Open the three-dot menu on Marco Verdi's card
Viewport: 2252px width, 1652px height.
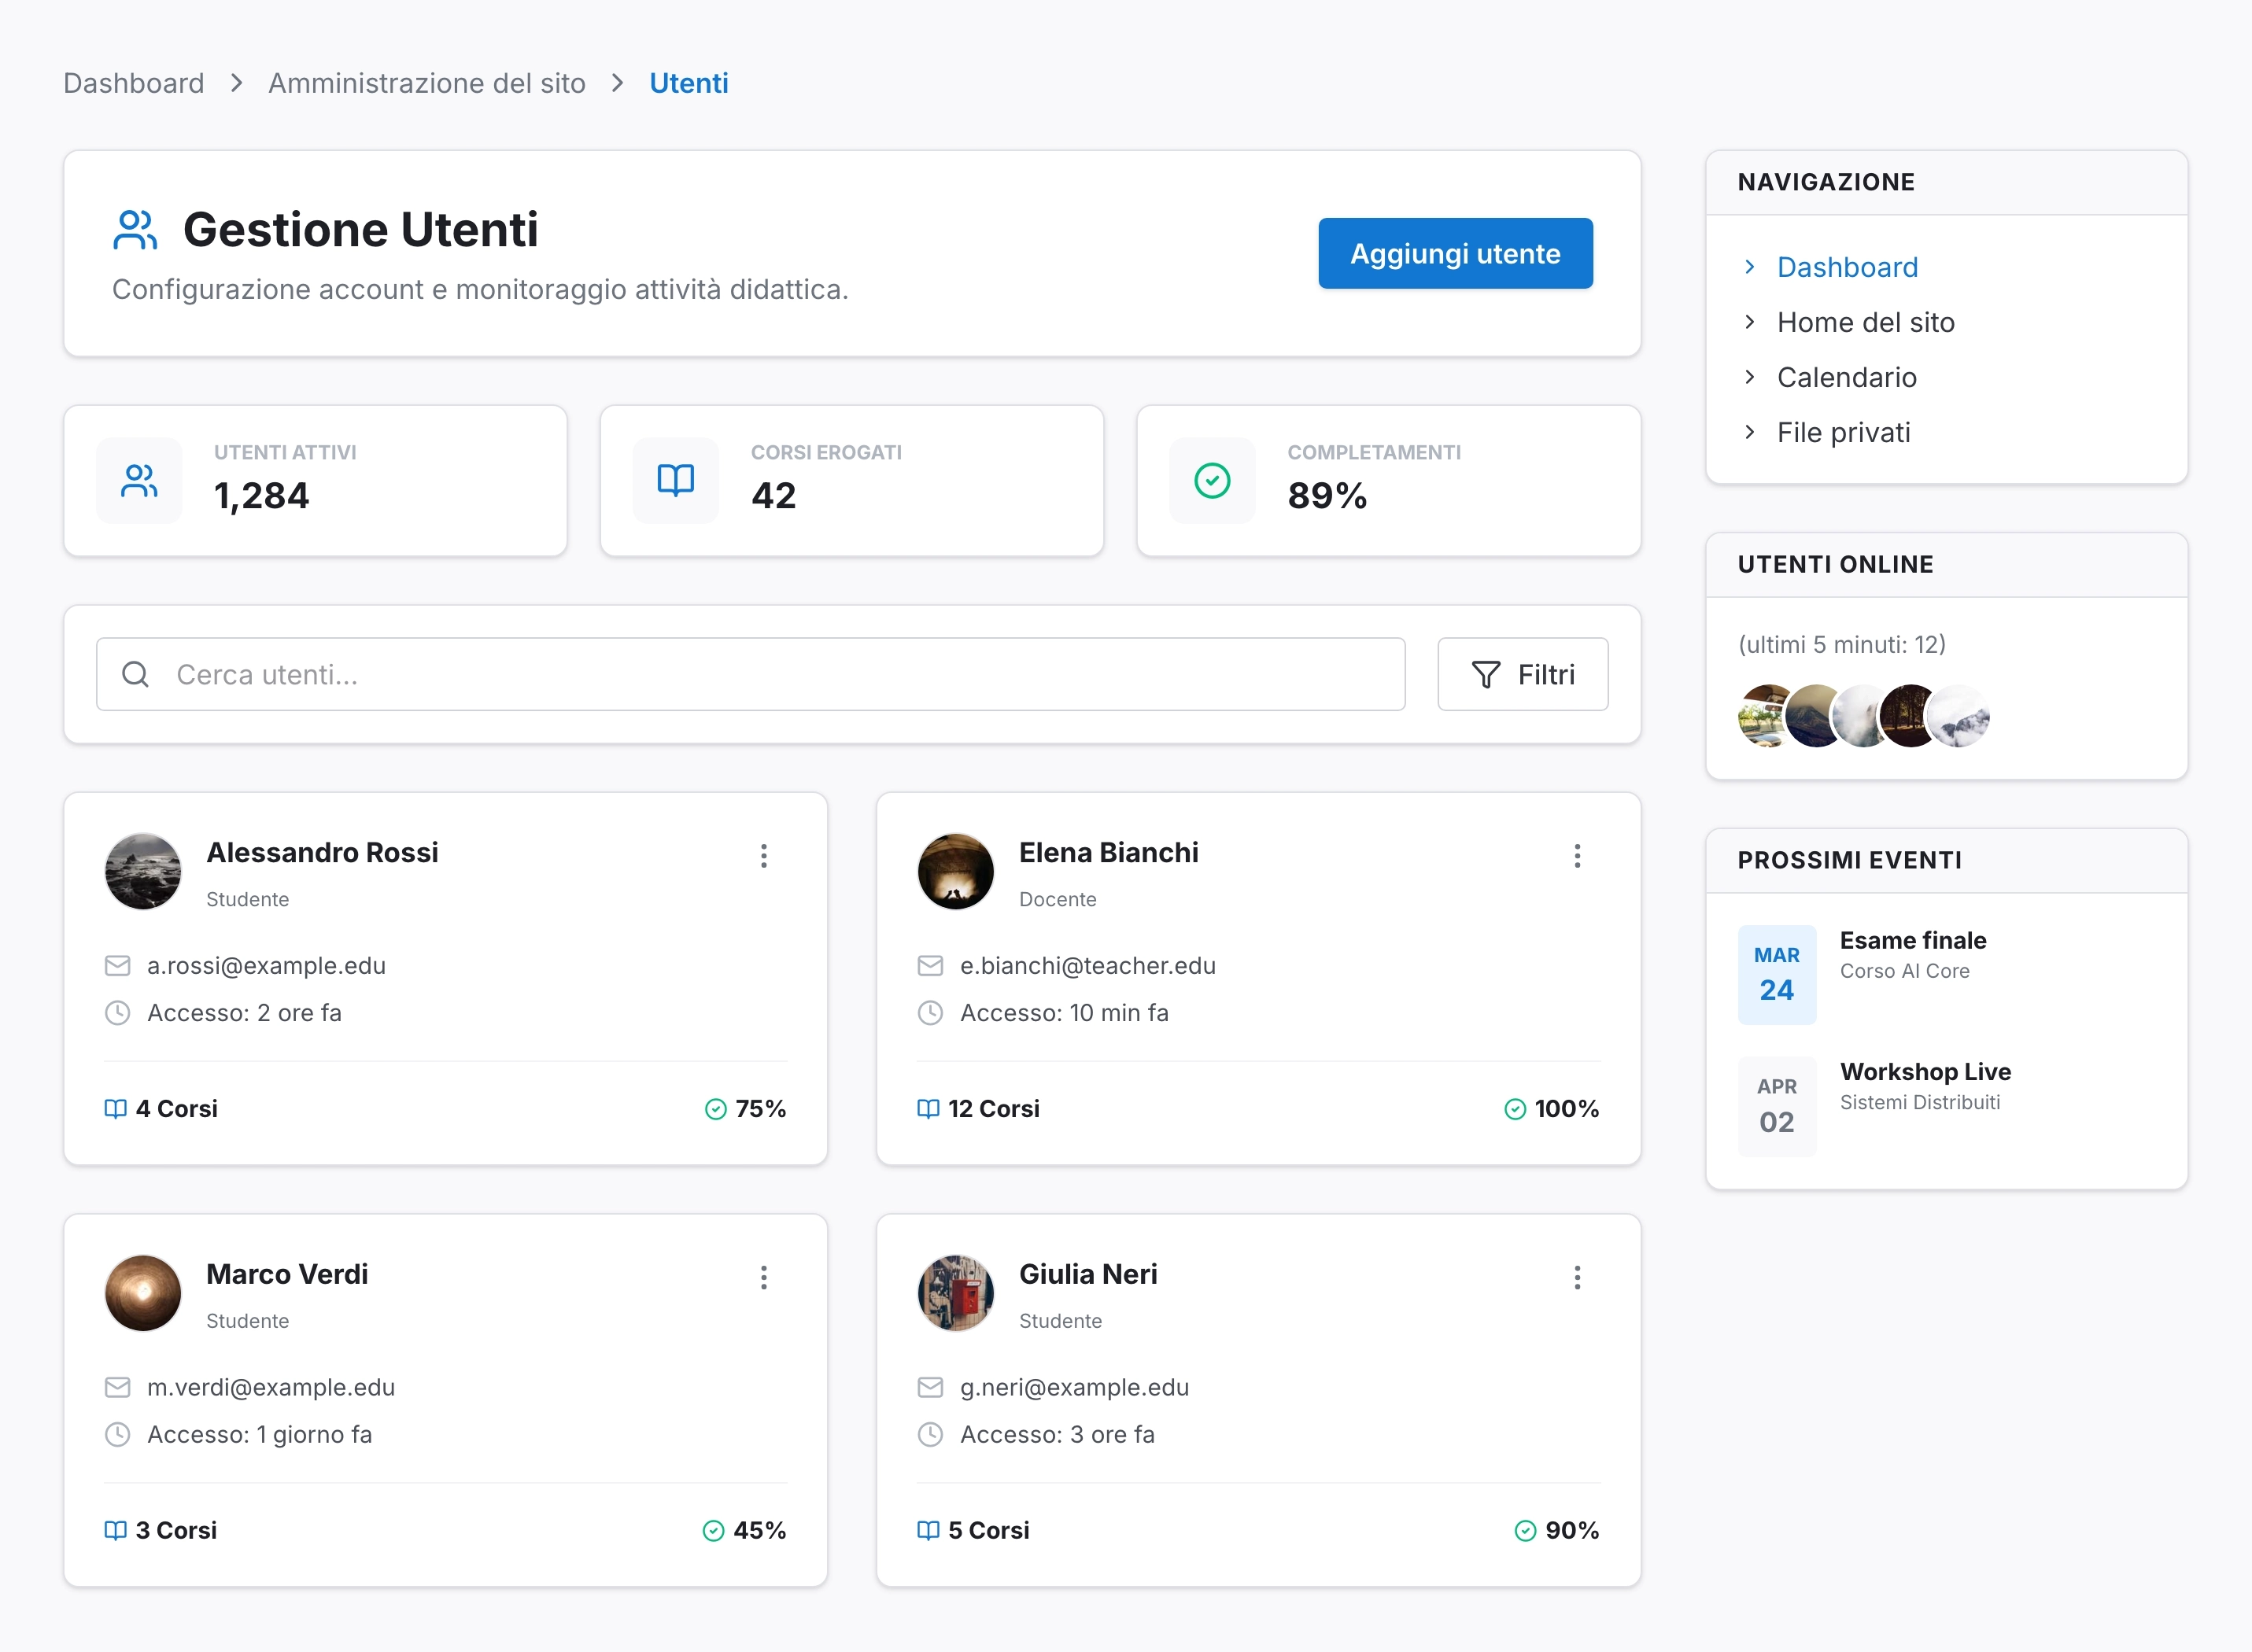tap(764, 1277)
